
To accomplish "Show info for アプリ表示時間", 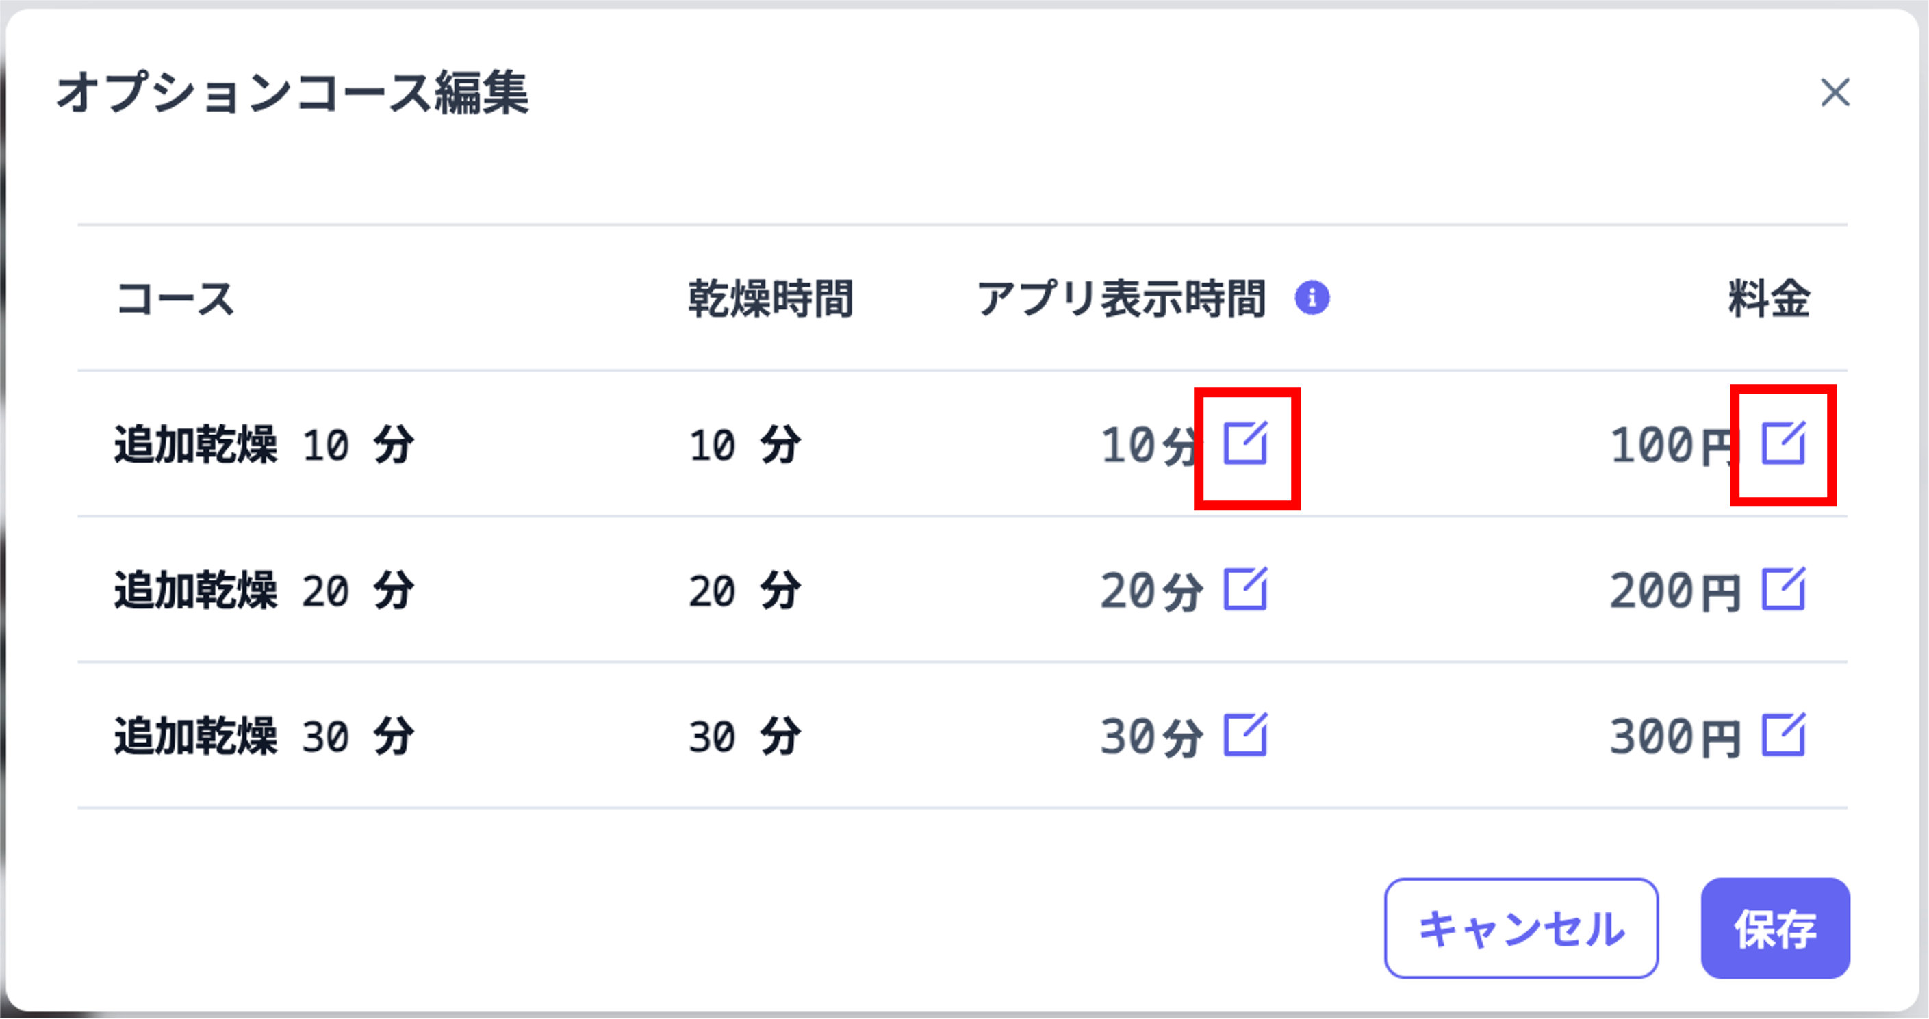I will [1312, 298].
